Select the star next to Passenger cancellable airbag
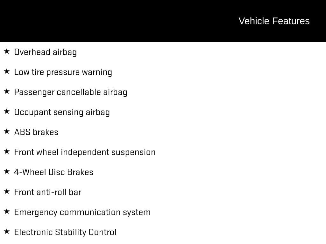The image size is (326, 244). [x=7, y=91]
